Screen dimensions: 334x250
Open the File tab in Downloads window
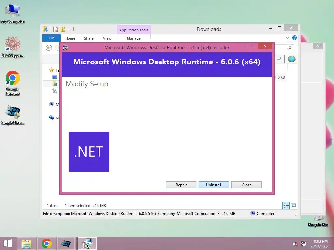point(52,38)
